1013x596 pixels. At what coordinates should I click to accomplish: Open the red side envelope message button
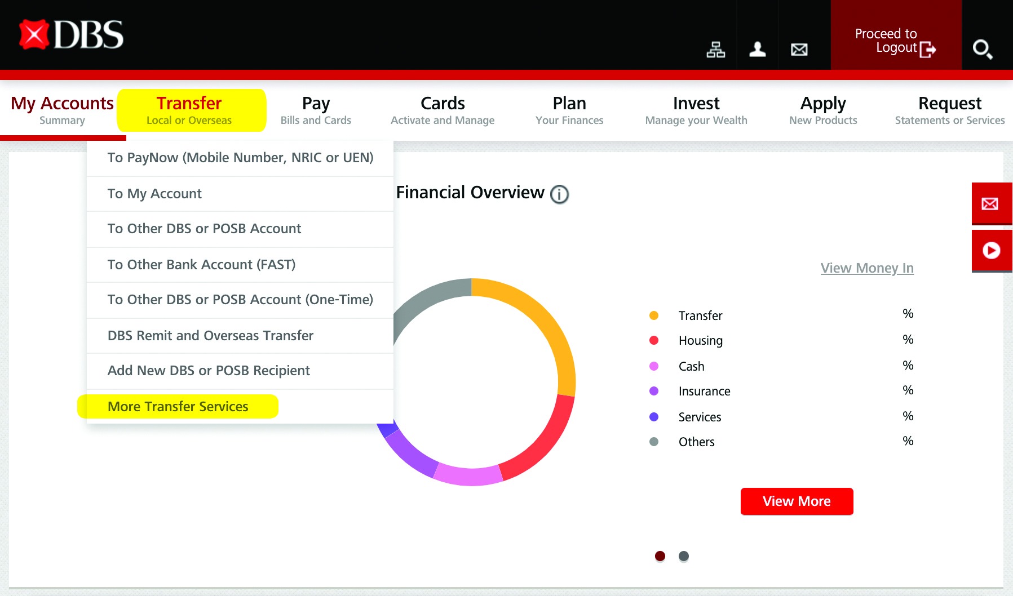tap(990, 204)
